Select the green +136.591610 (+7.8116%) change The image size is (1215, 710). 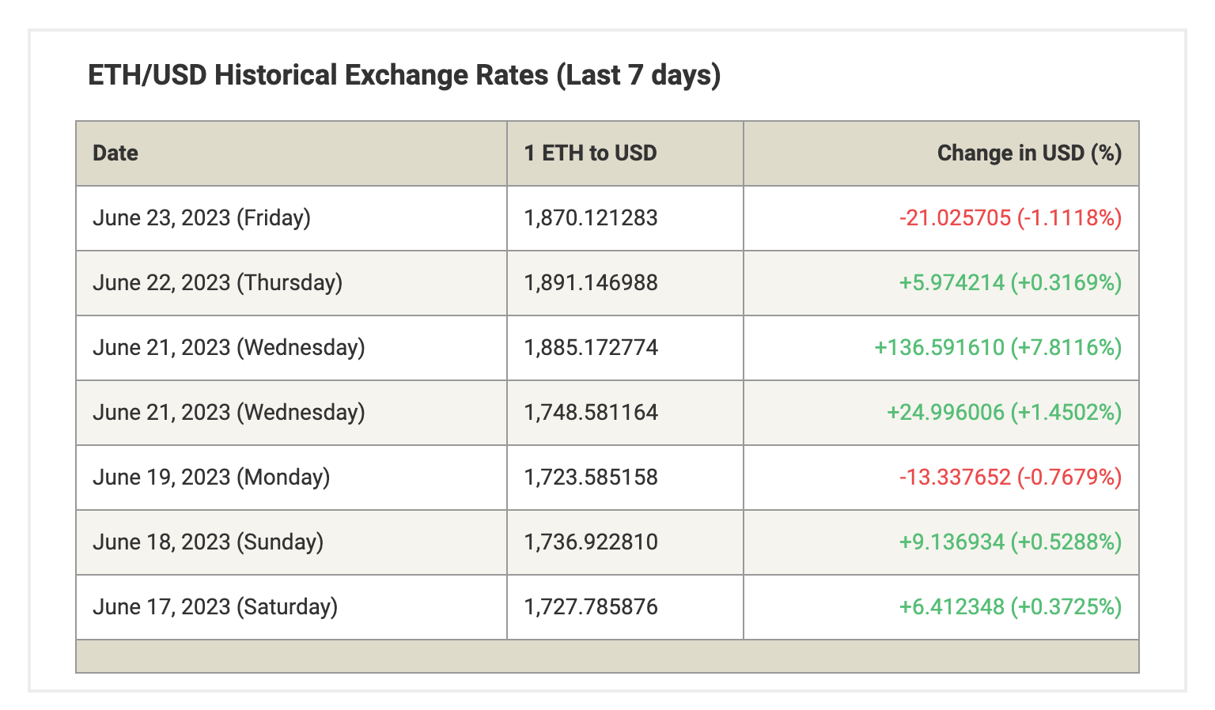997,348
